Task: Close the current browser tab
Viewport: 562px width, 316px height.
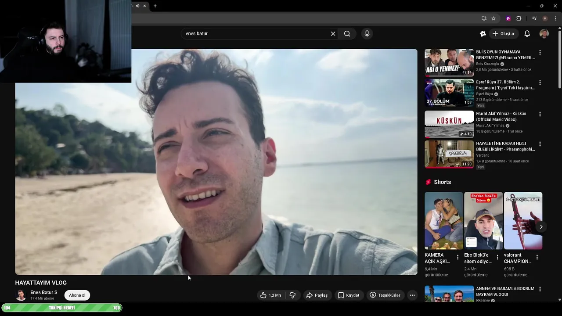Action: pyautogui.click(x=144, y=6)
